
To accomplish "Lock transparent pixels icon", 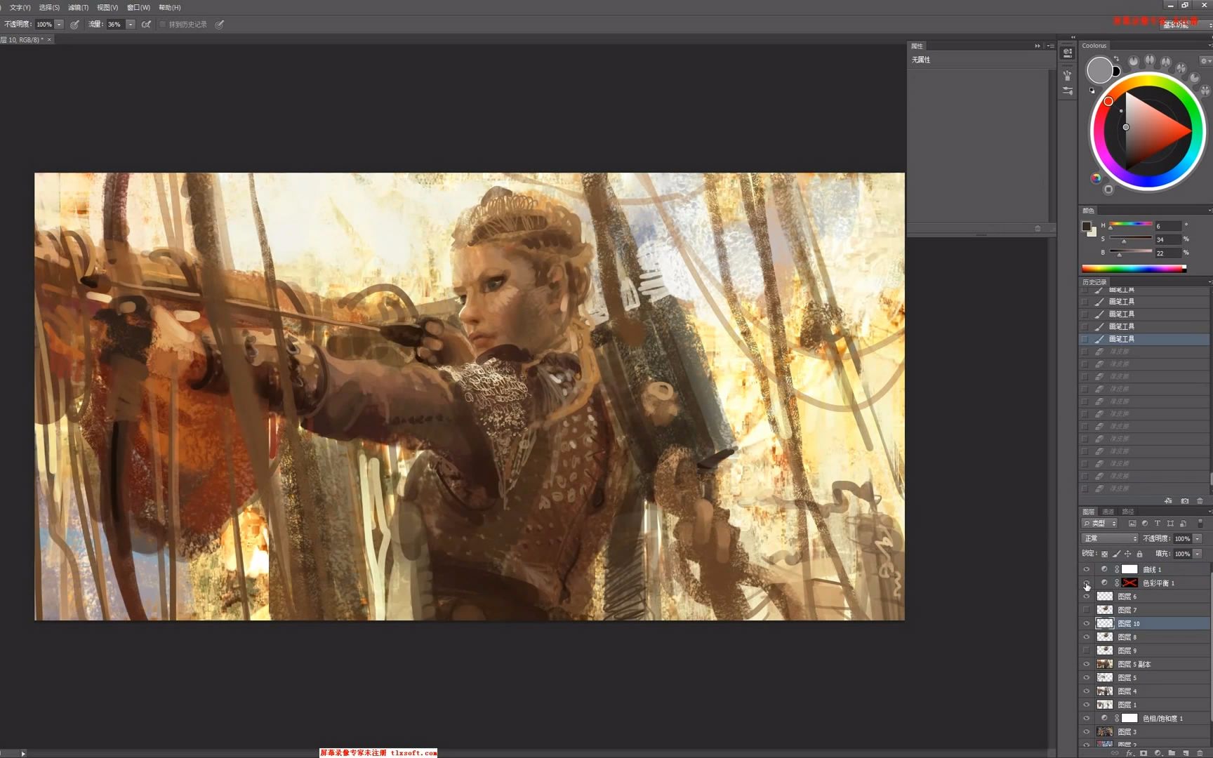I will pos(1104,554).
